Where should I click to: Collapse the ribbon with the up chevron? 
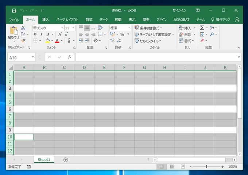(239, 48)
